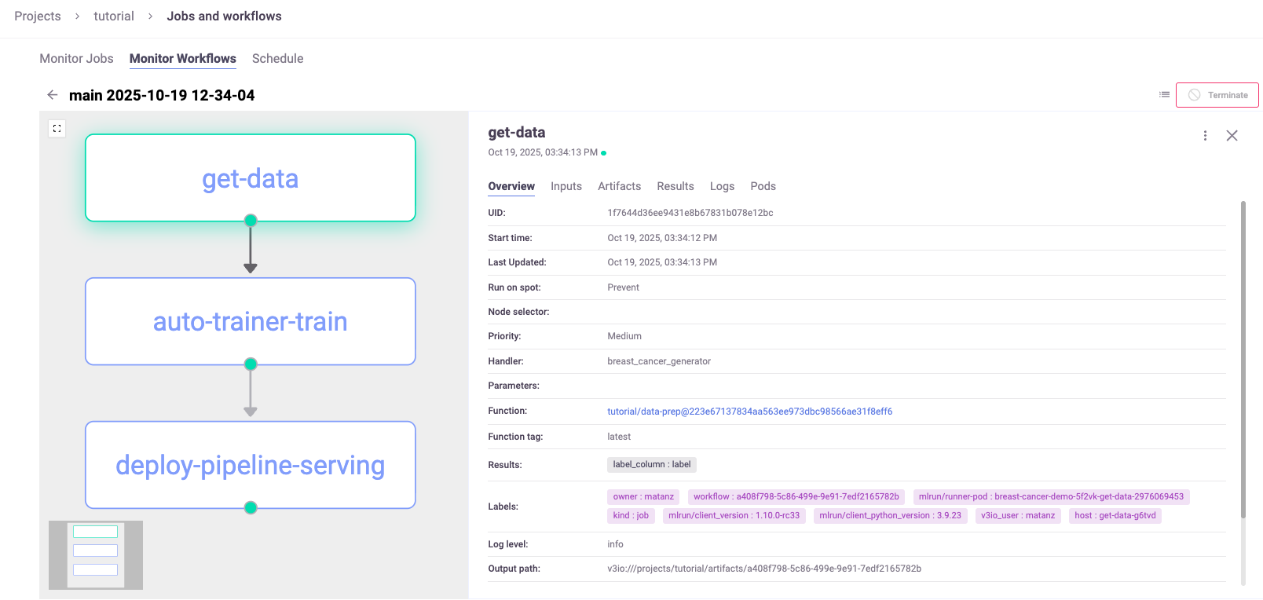
Task: Click the v3io_user : matanz label chip
Action: click(1017, 516)
